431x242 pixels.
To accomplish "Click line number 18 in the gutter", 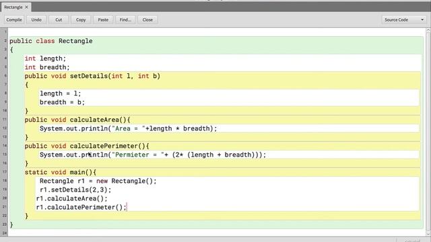I will [x=5, y=181].
